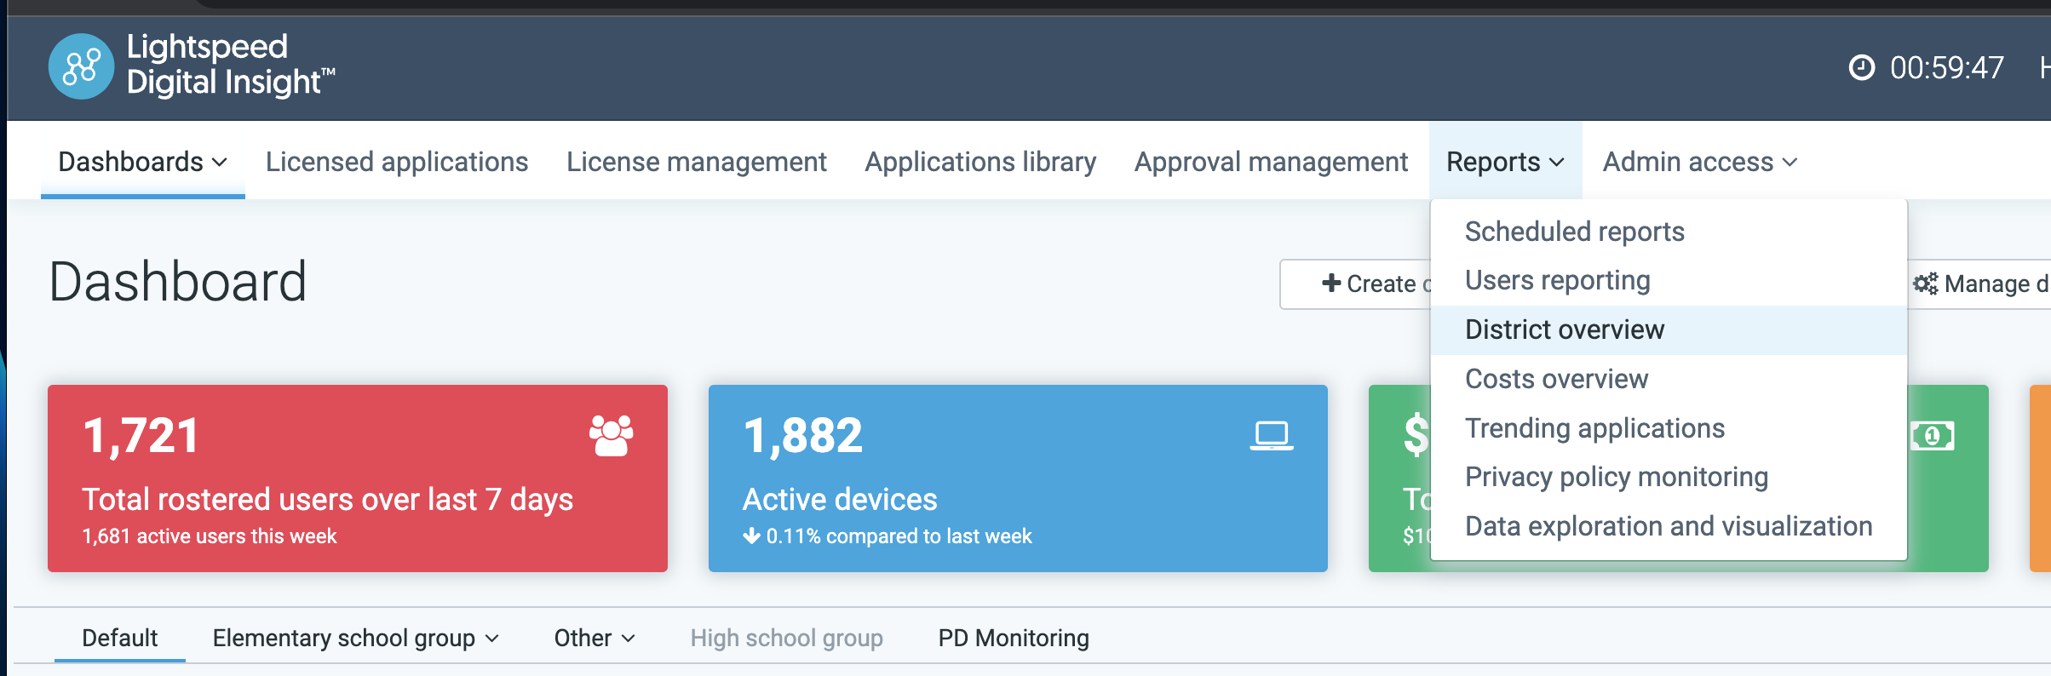Image resolution: width=2051 pixels, height=676 pixels.
Task: Click the Lightspeed Digital Insight logo icon
Action: tap(81, 66)
